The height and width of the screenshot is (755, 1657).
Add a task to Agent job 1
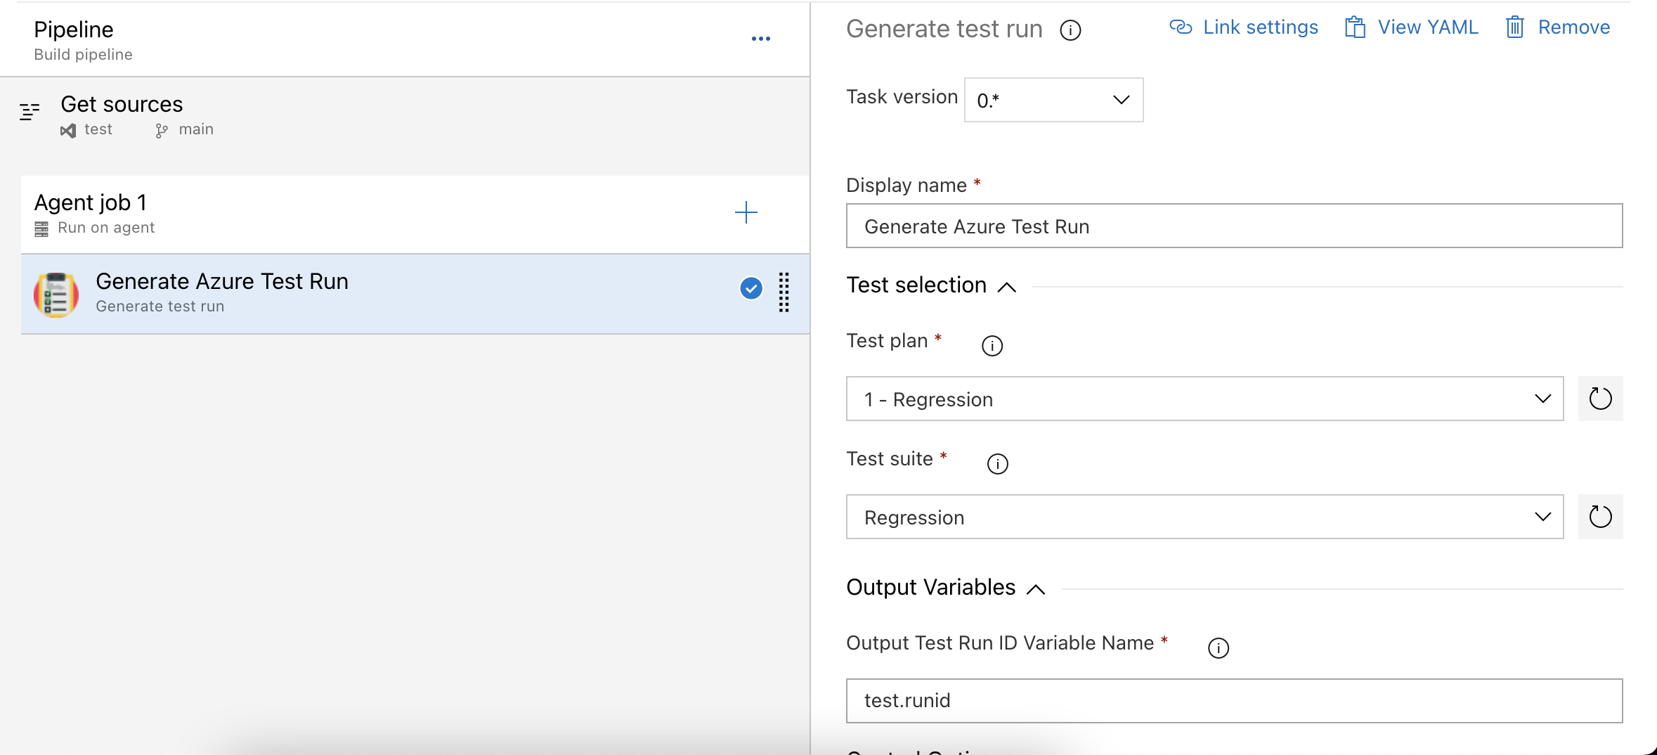(747, 212)
